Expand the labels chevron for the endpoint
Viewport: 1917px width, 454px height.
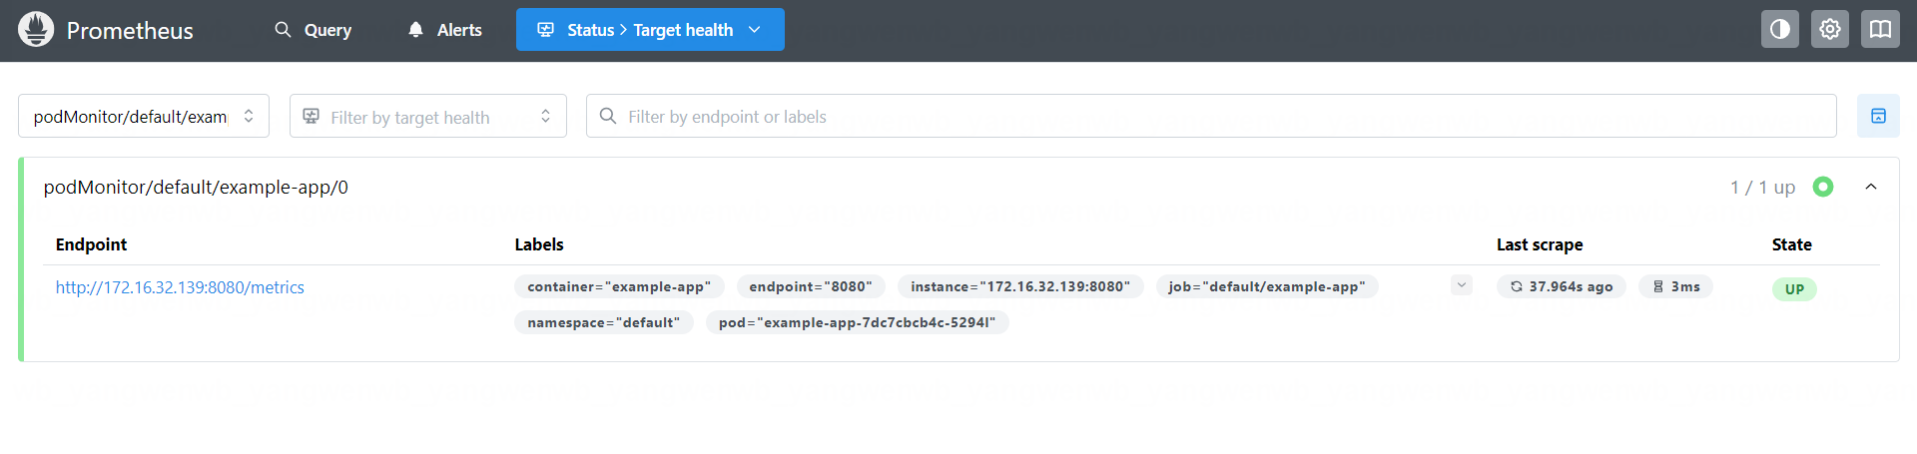pyautogui.click(x=1461, y=285)
